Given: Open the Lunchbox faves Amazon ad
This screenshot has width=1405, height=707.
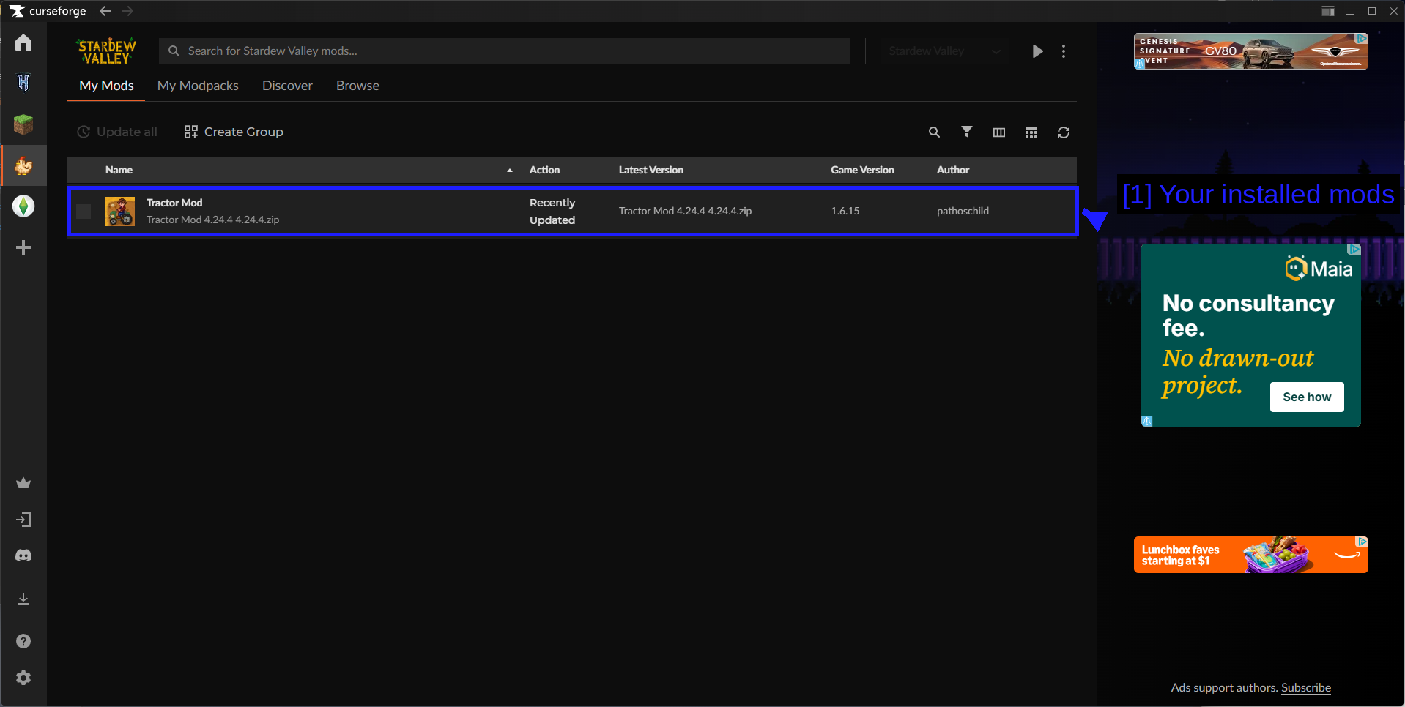Looking at the screenshot, I should click(1250, 555).
